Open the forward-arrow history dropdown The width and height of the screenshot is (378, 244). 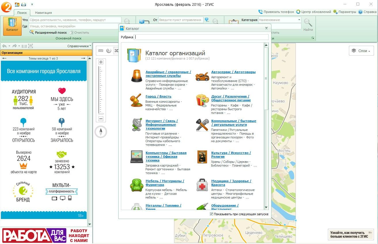click(19, 46)
